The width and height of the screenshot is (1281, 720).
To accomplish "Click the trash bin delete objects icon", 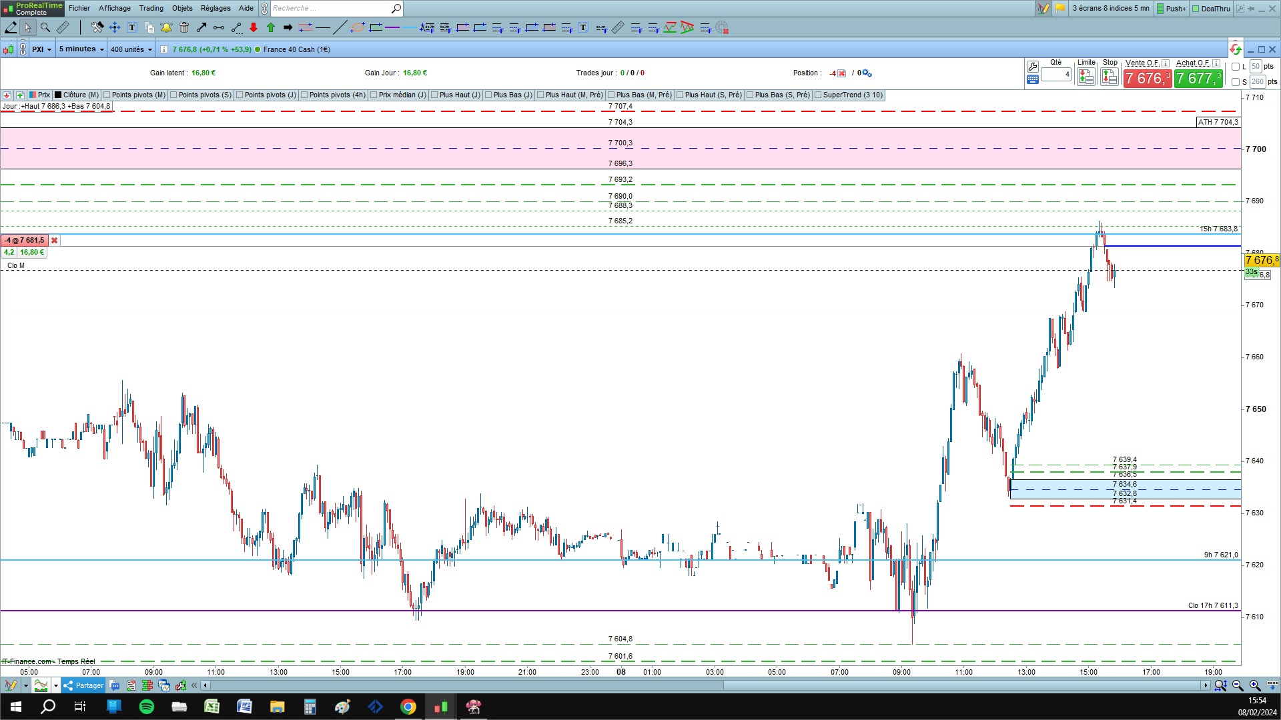I will coord(184,27).
